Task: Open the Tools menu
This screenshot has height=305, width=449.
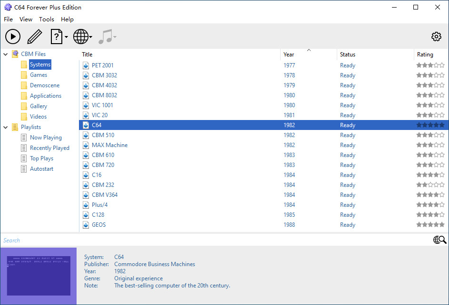Action: click(x=47, y=19)
